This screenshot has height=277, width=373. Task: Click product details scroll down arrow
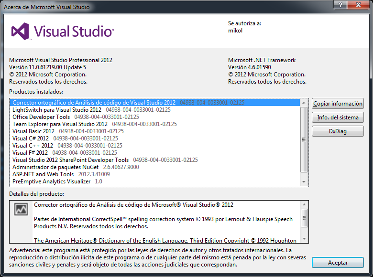point(304,239)
